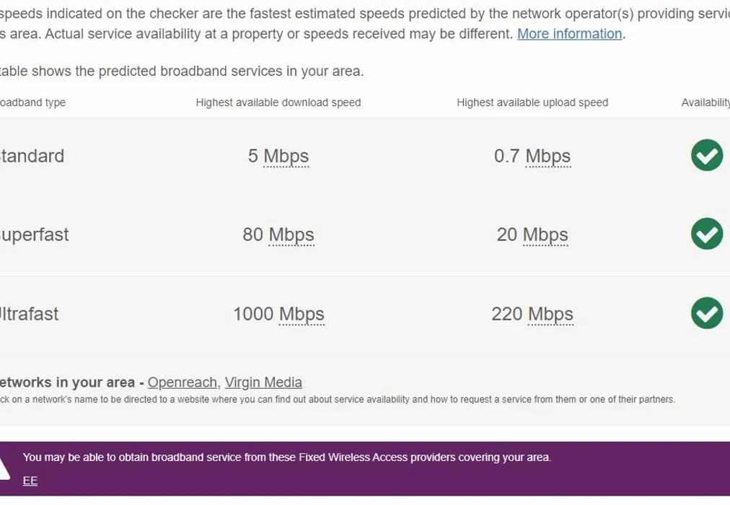
Task: Click the Availability column header
Action: tap(705, 102)
